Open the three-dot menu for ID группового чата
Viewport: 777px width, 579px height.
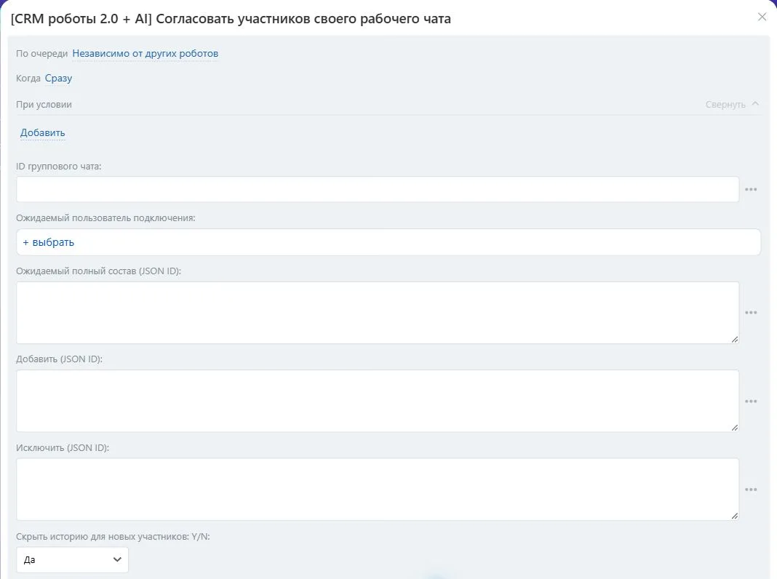[x=751, y=189]
